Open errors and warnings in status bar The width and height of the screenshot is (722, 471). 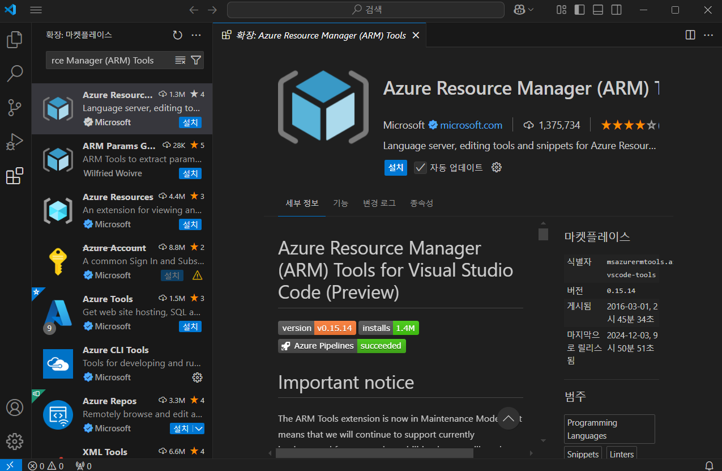coord(46,465)
